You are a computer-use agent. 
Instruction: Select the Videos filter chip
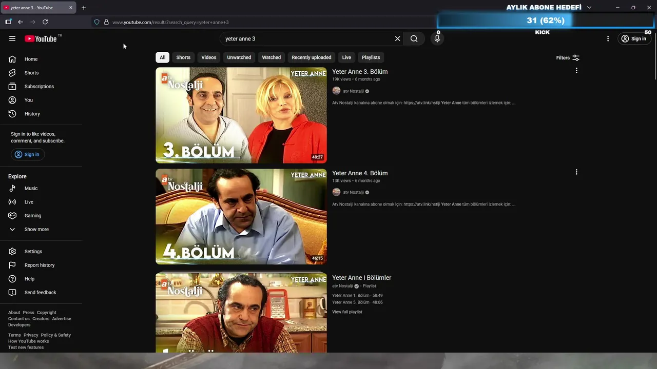click(209, 57)
